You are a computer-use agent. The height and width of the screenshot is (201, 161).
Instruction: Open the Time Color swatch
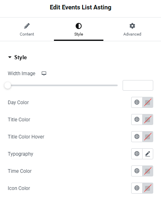(x=148, y=171)
